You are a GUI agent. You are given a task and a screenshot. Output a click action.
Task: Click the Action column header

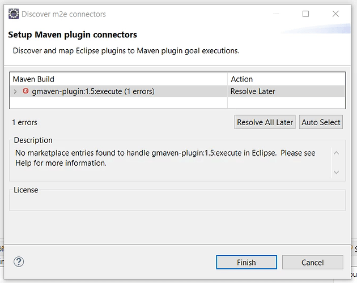(286, 79)
